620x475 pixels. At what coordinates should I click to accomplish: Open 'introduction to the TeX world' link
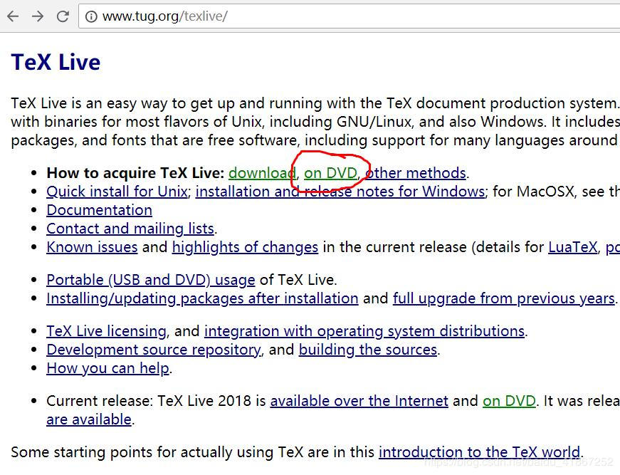point(479,452)
